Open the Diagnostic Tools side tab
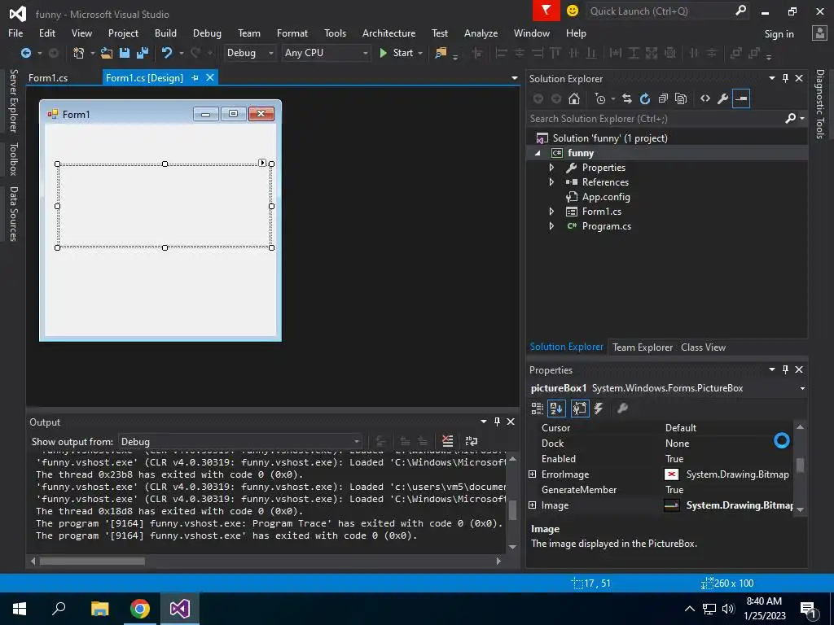The image size is (834, 625). pos(820,104)
